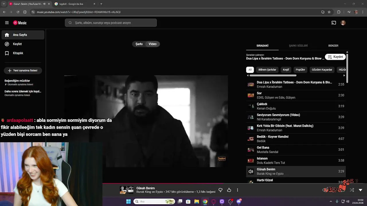Select the SIRADAKİ tab

262,46
